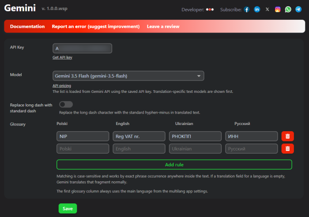Click the API Key field label
309x217 pixels.
click(17, 47)
